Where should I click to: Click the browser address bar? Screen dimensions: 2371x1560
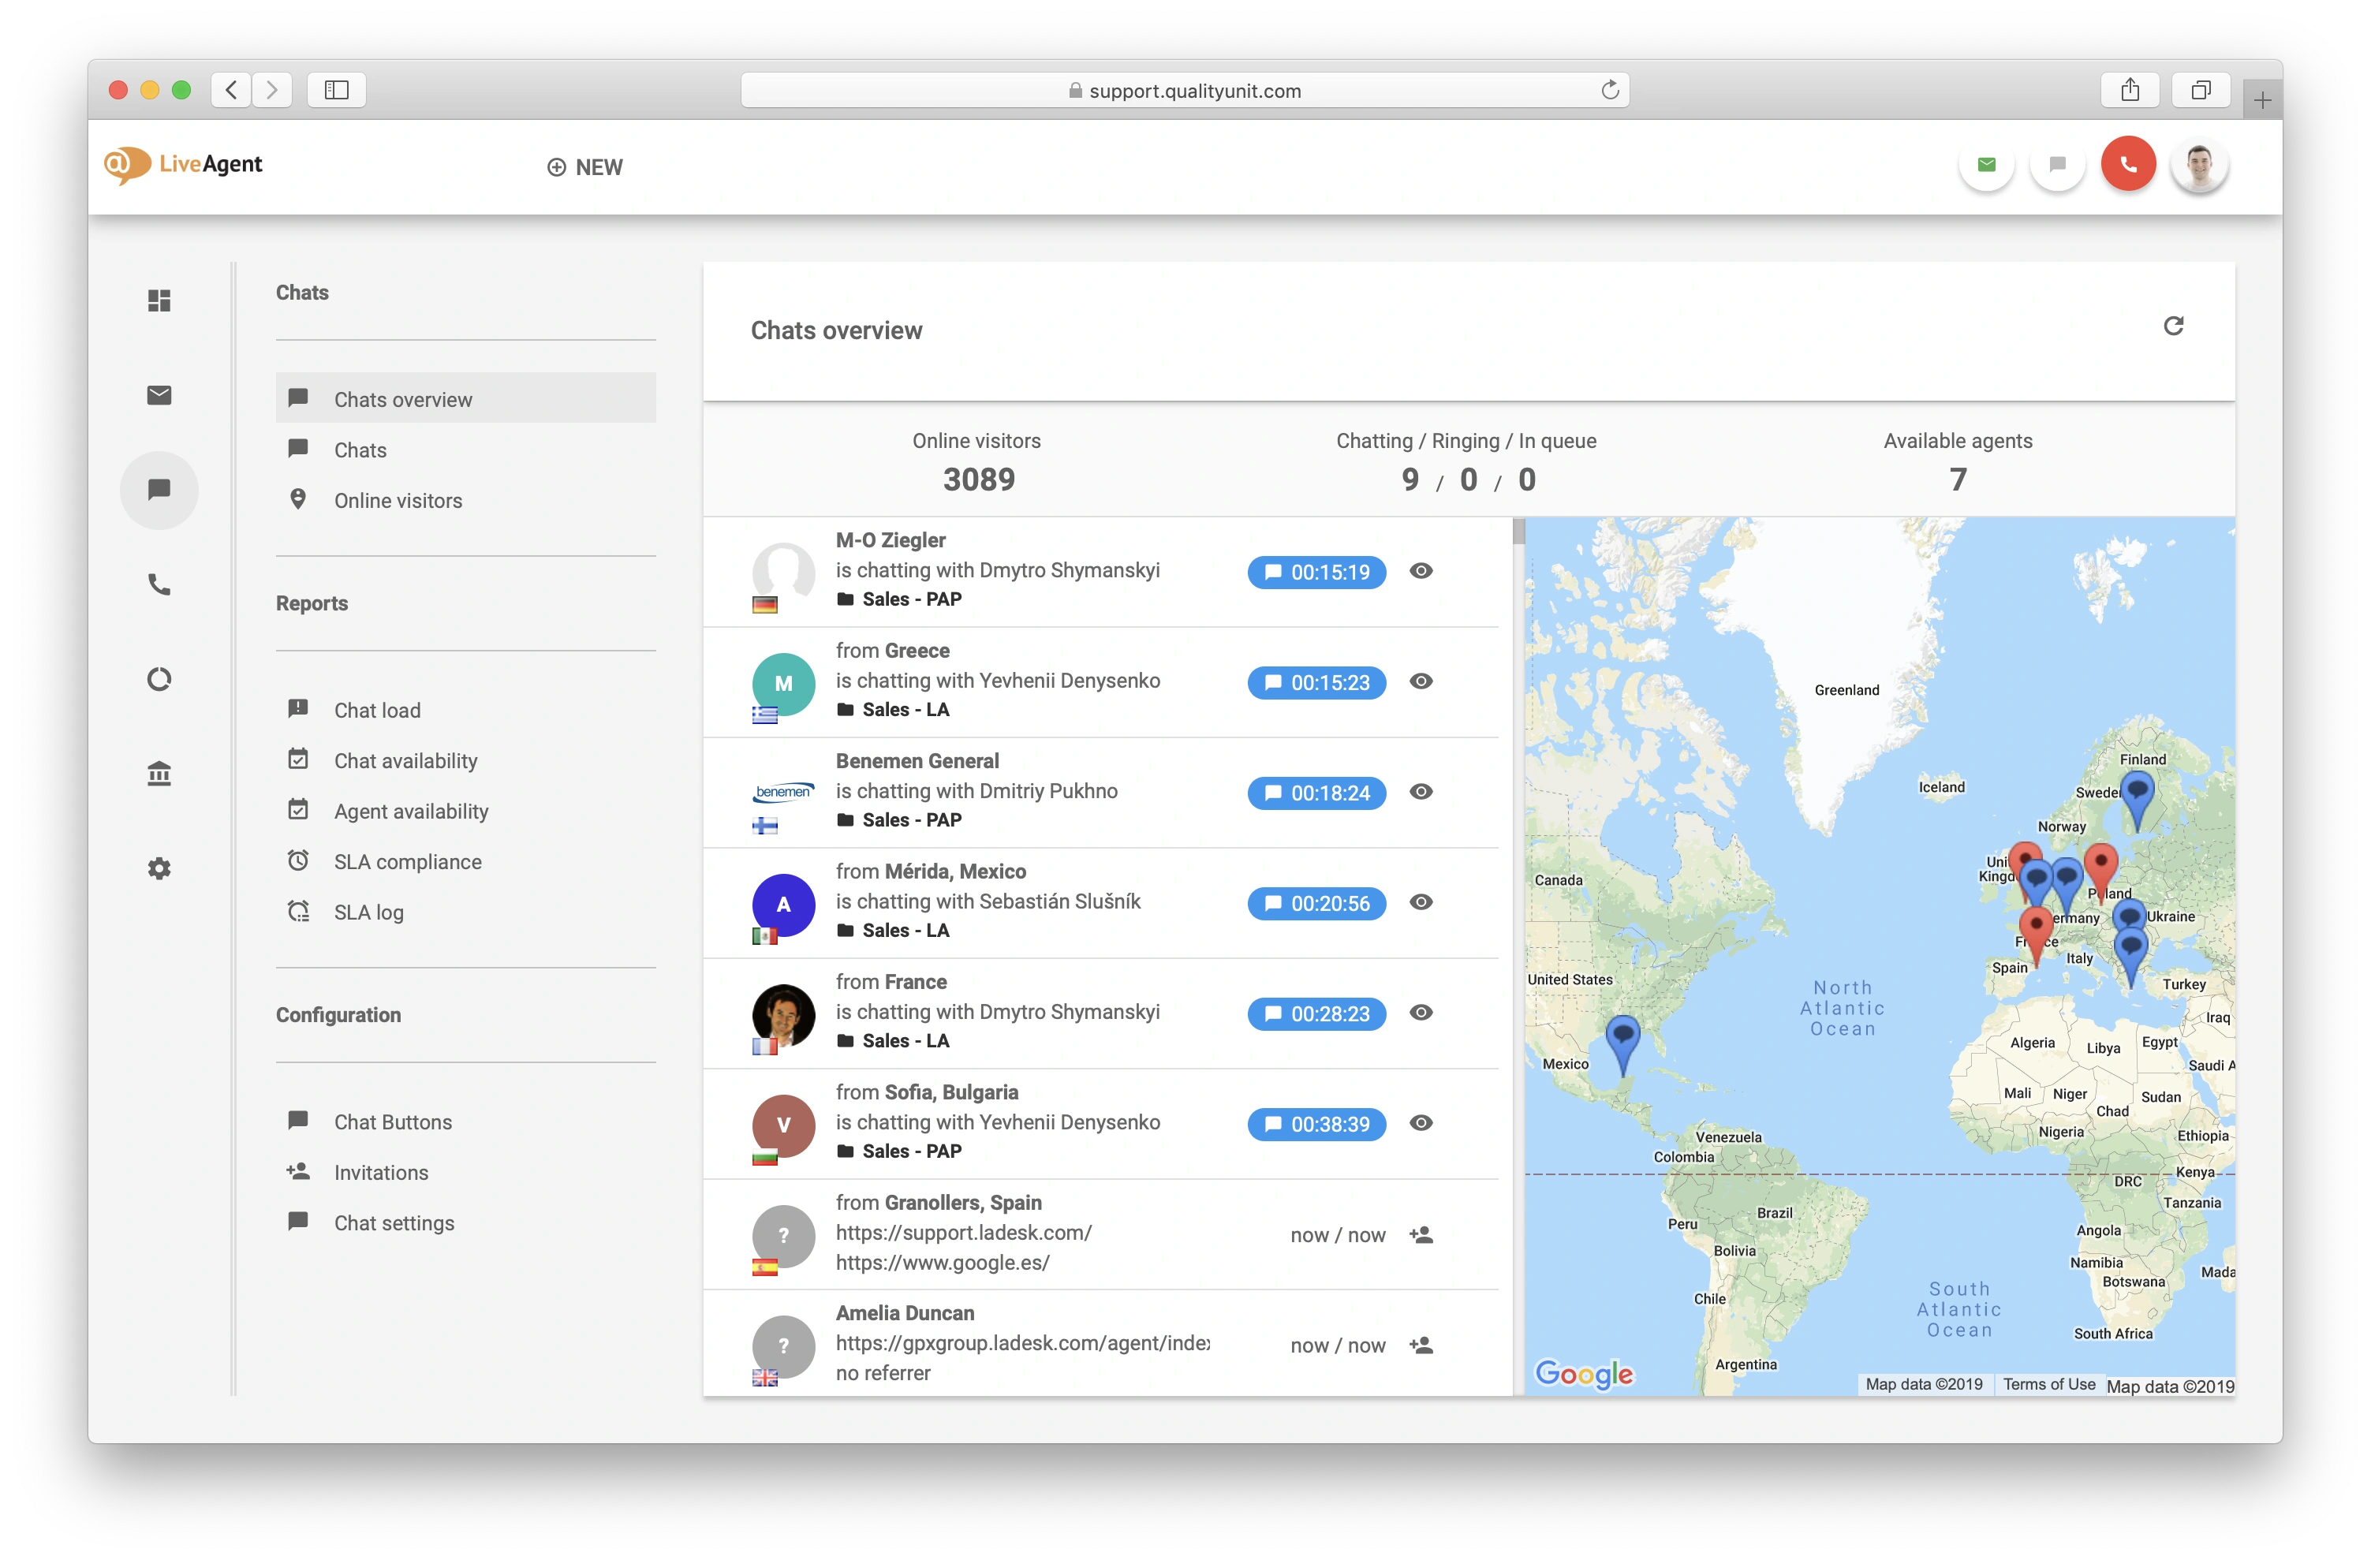tap(1185, 90)
